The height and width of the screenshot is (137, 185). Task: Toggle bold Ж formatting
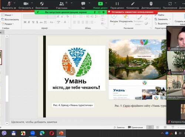click(x=25, y=22)
